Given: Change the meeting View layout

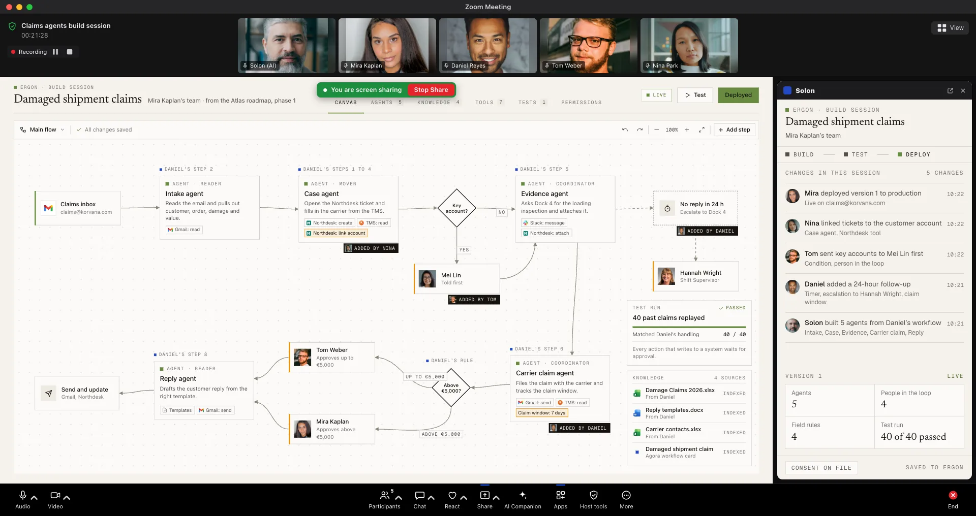Looking at the screenshot, I should click(950, 28).
